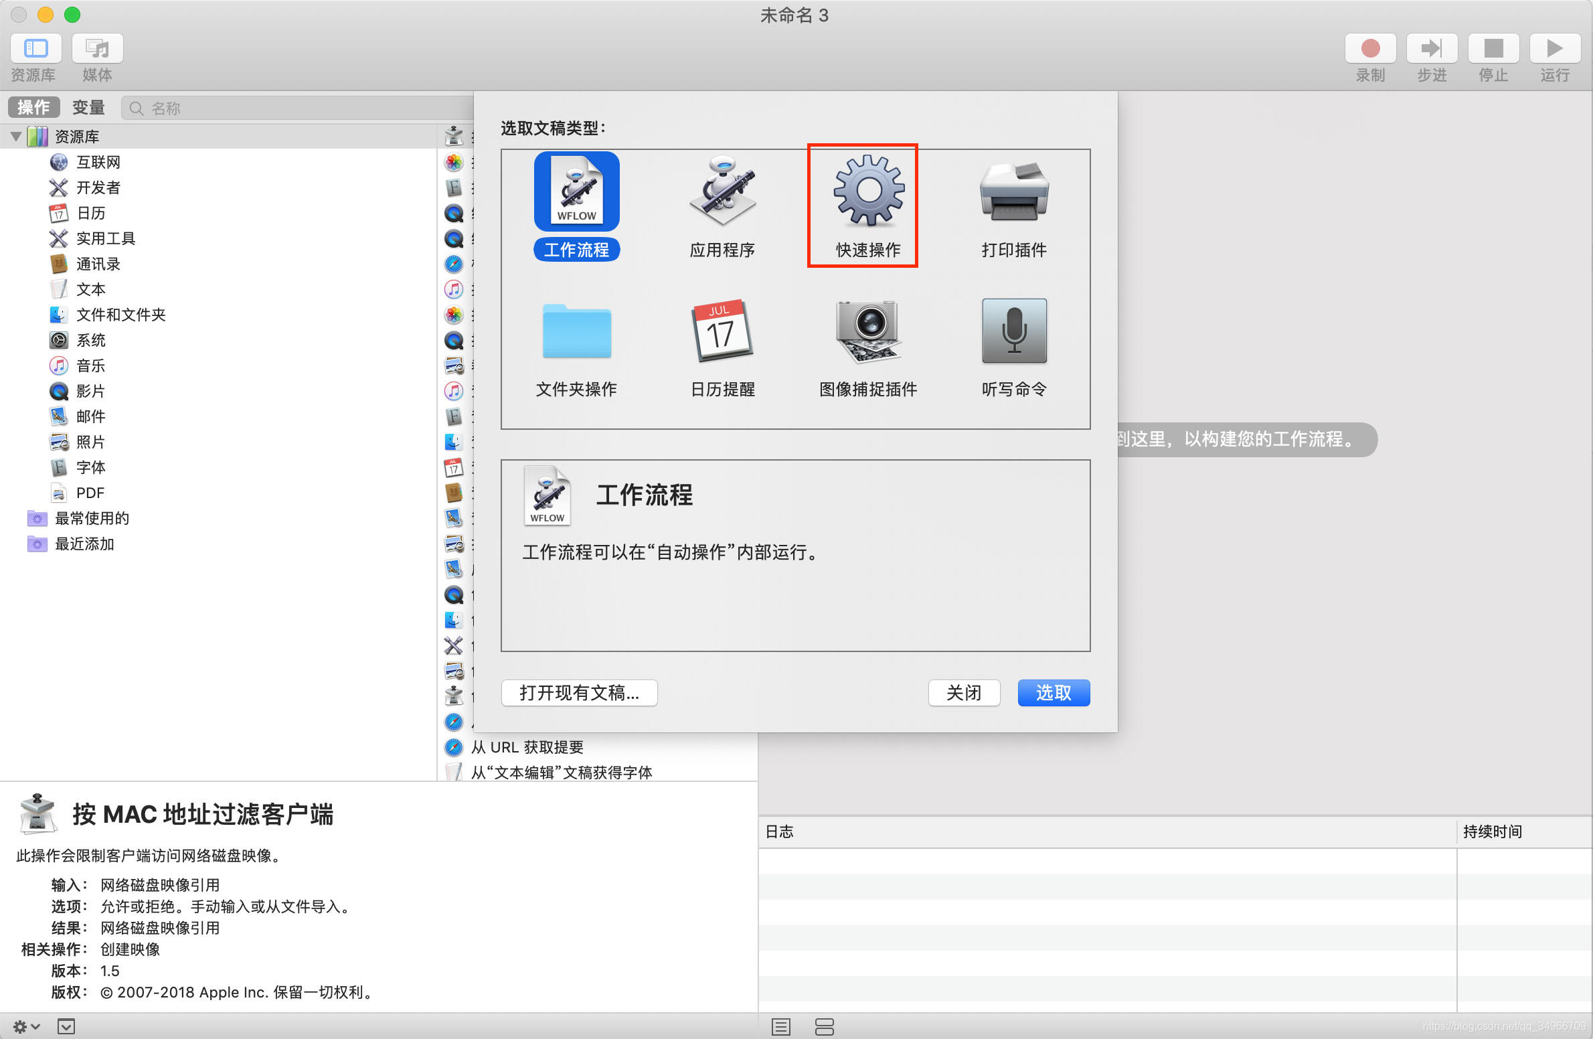This screenshot has height=1039, width=1593.
Task: Choose the 听写命令 microphone icon
Action: [1014, 331]
